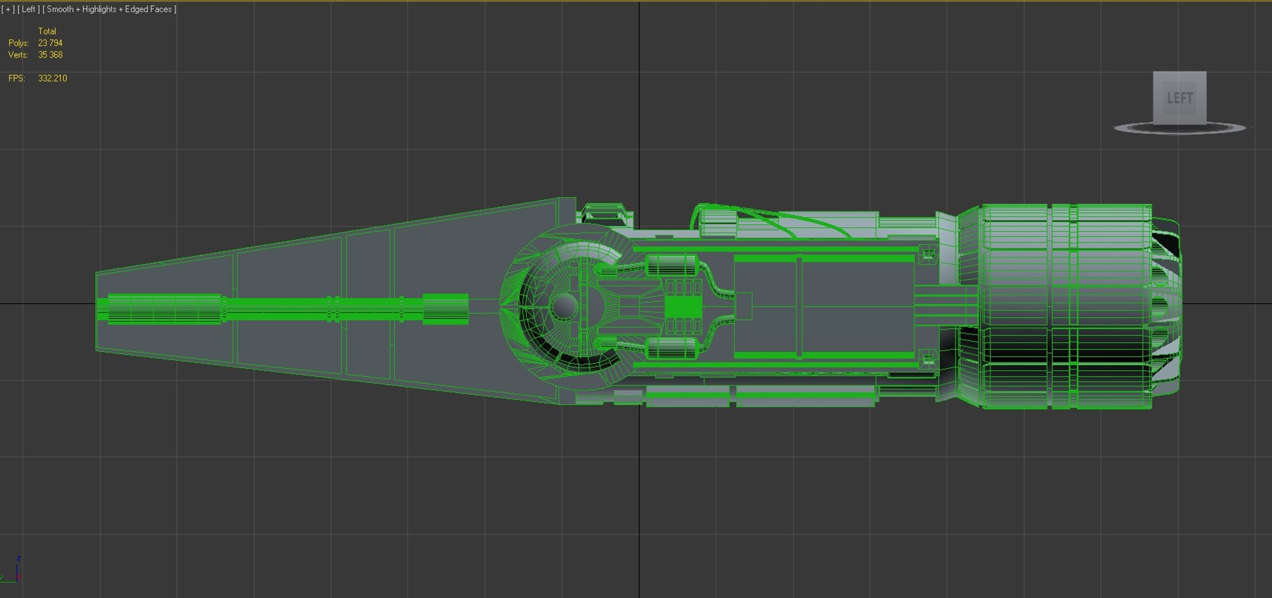Viewport: 1272px width, 598px height.
Task: Click the Total statistics header
Action: 47,31
